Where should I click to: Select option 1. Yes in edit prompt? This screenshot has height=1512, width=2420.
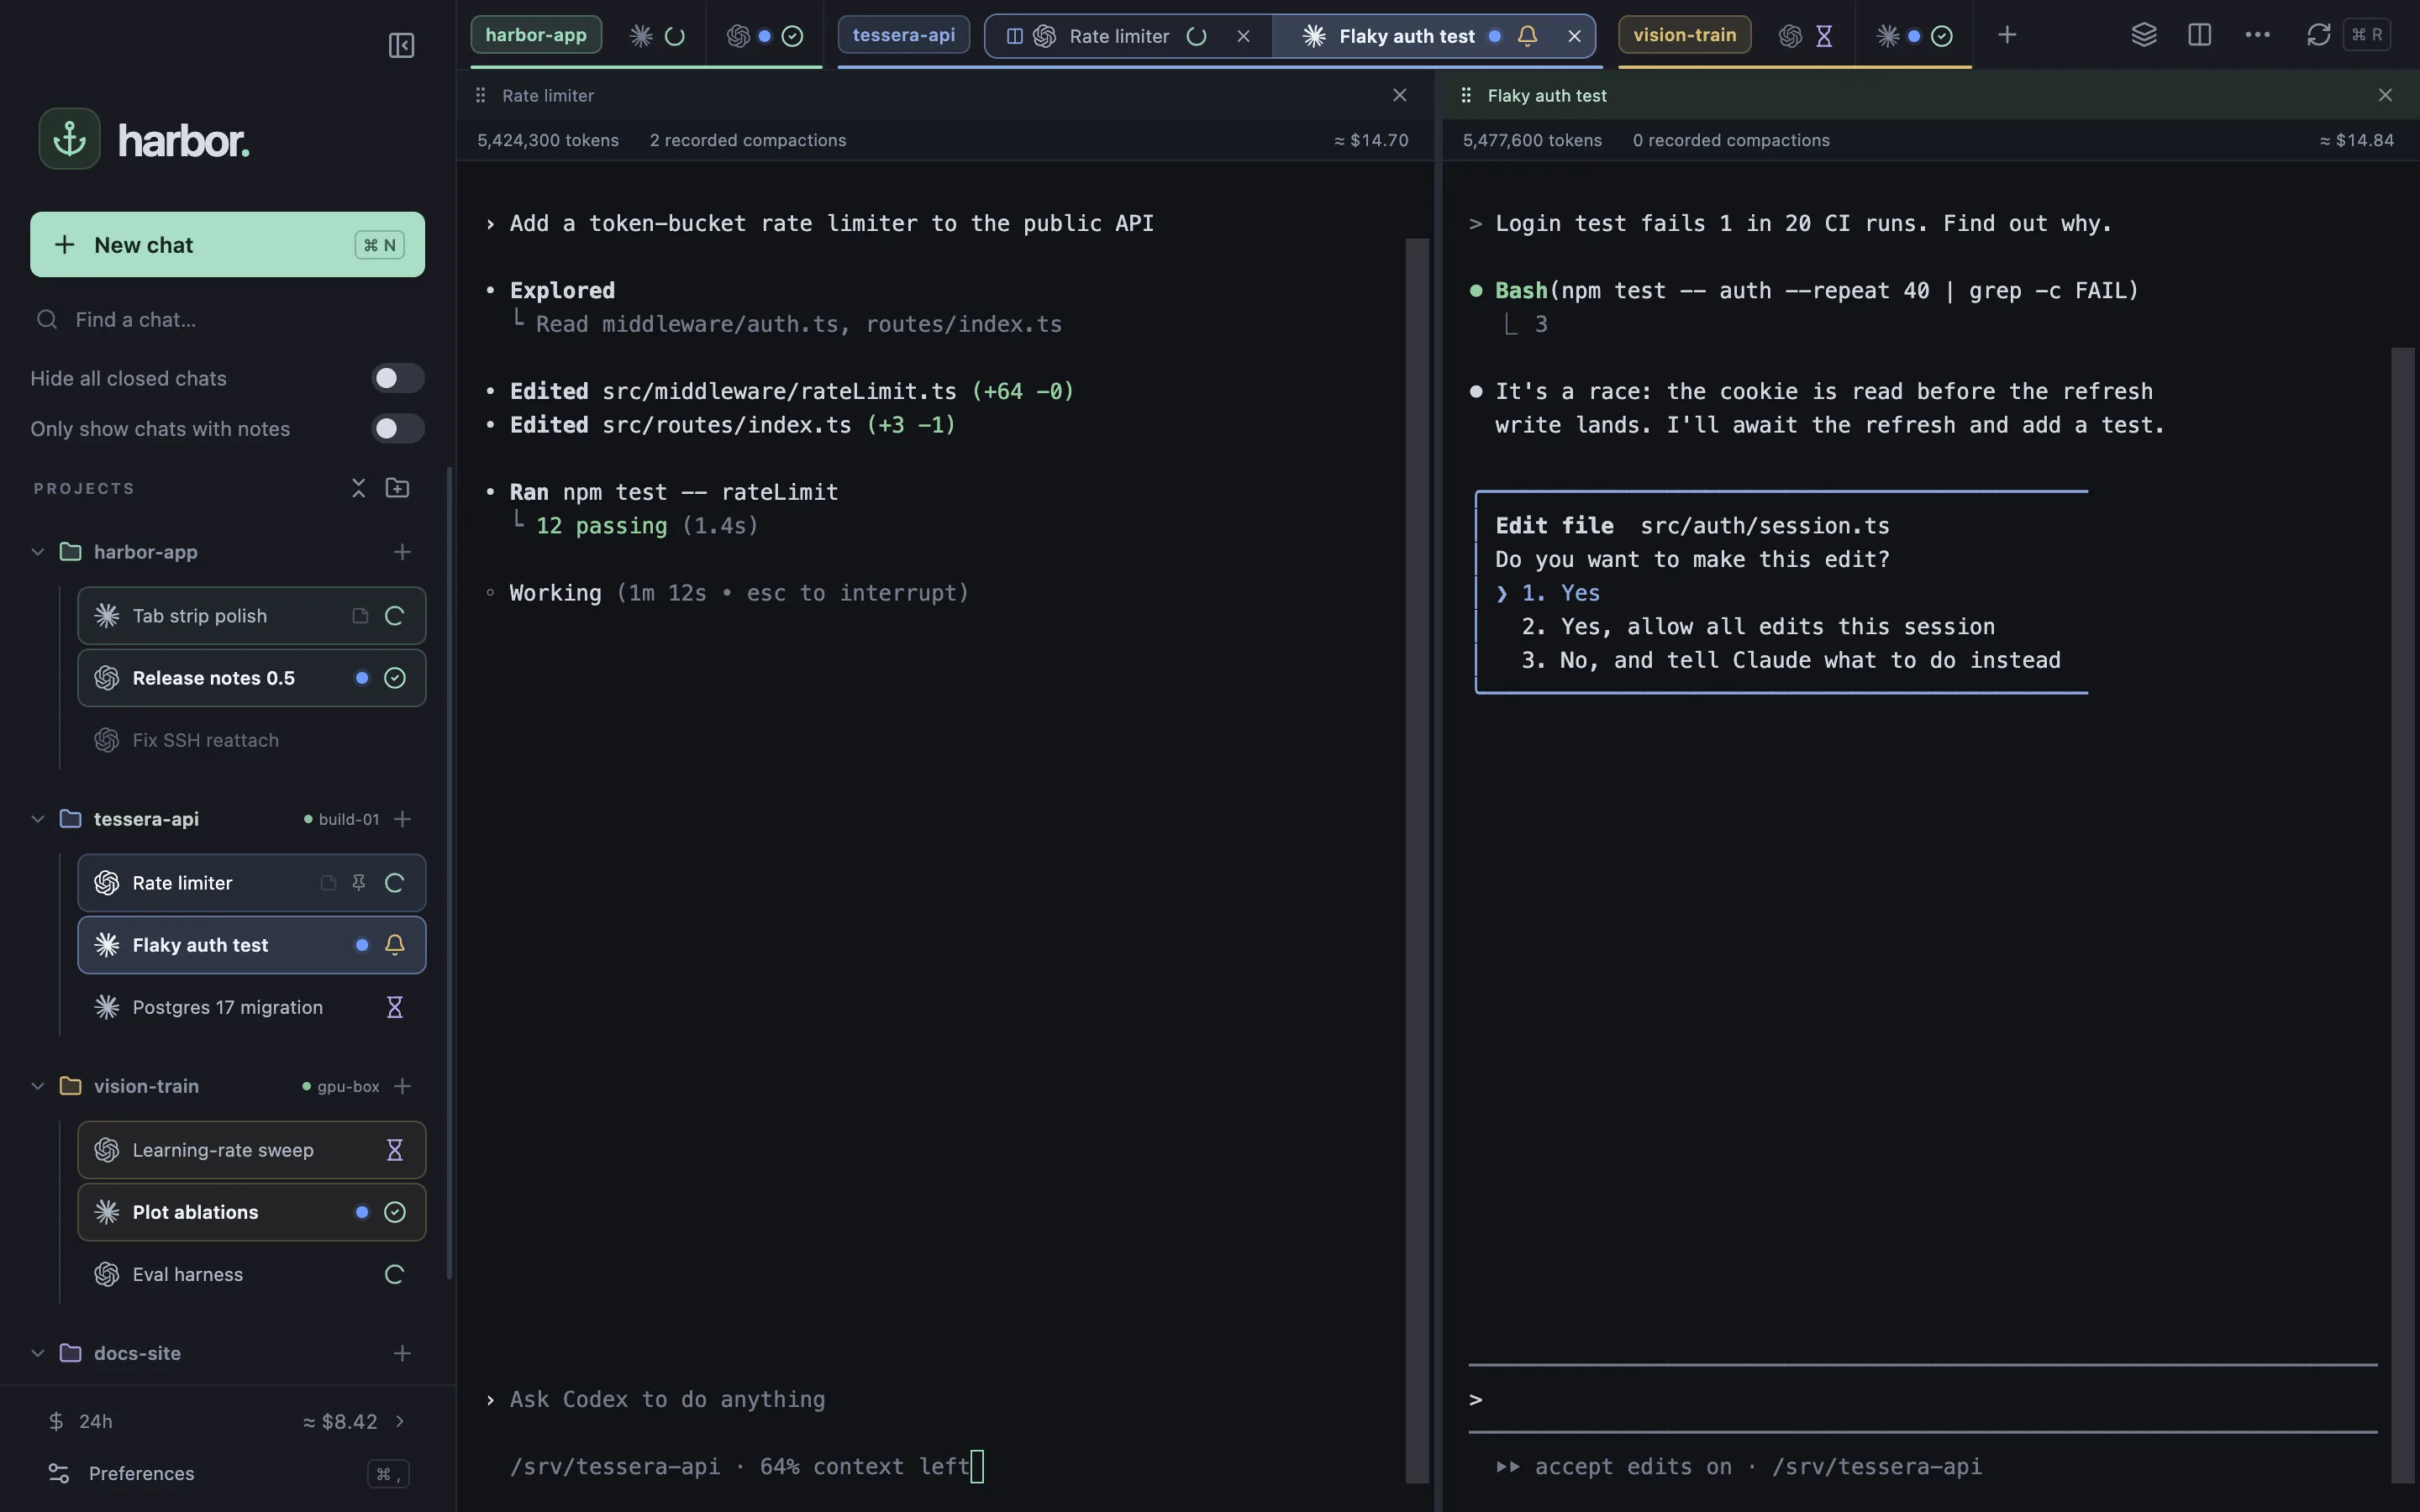tap(1560, 593)
